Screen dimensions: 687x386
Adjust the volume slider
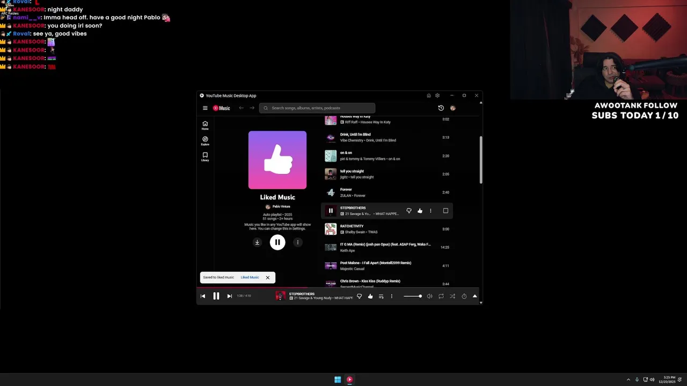(x=412, y=296)
